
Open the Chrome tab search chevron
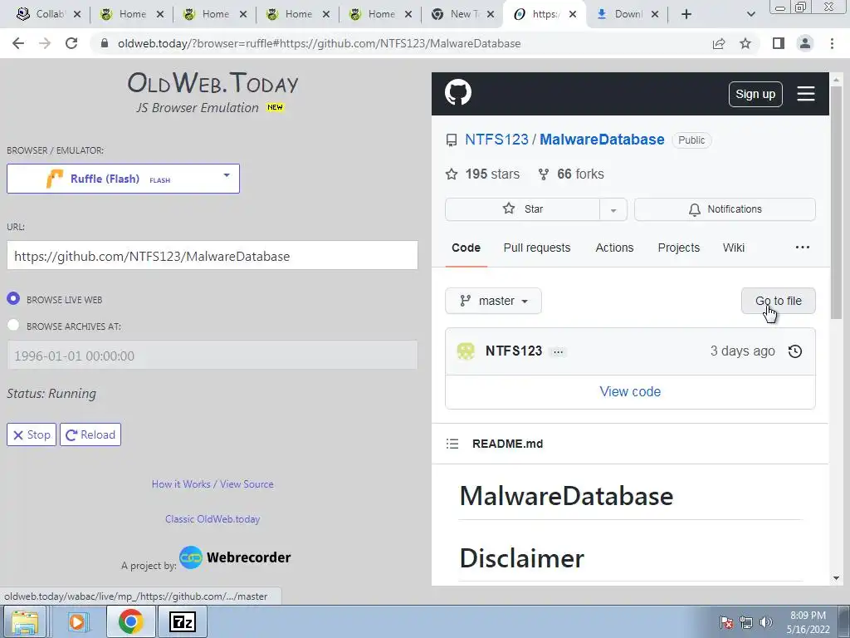point(750,14)
